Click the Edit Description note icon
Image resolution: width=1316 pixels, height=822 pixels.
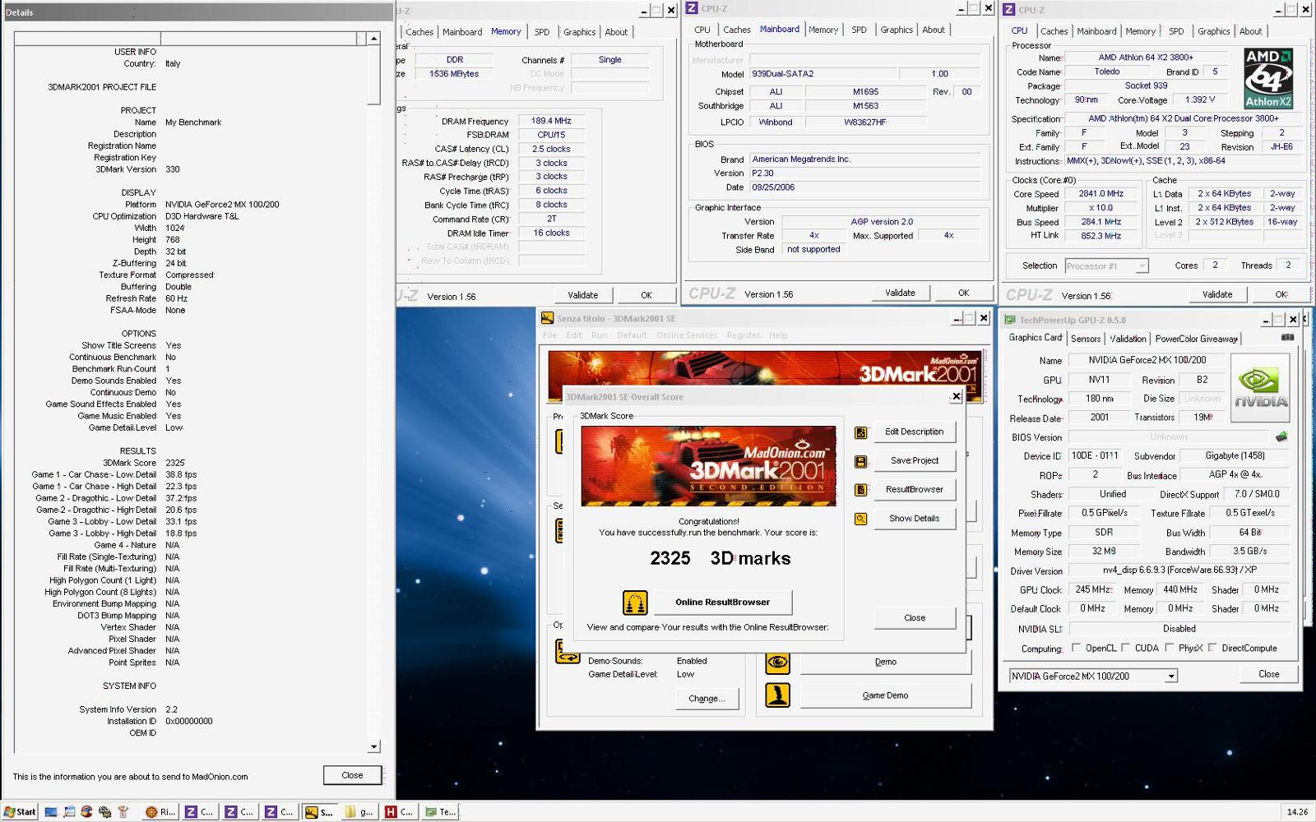point(860,432)
